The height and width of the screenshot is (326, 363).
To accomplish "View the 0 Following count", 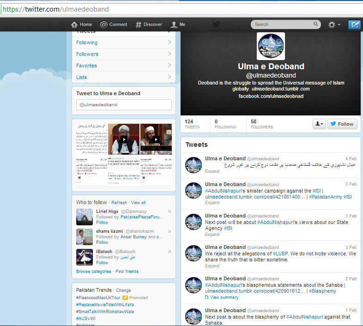I will click(x=225, y=124).
